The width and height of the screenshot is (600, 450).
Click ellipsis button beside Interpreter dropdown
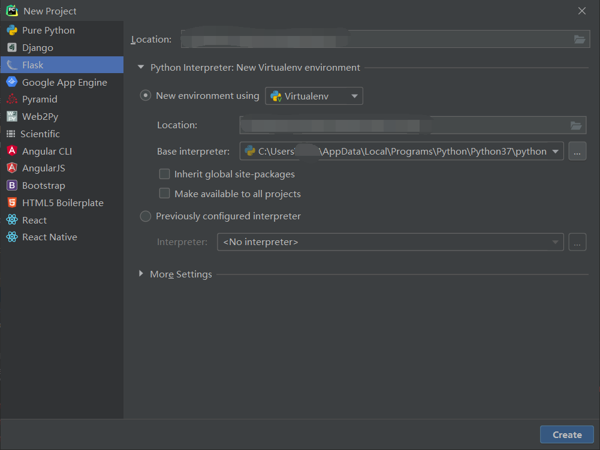[x=577, y=242]
